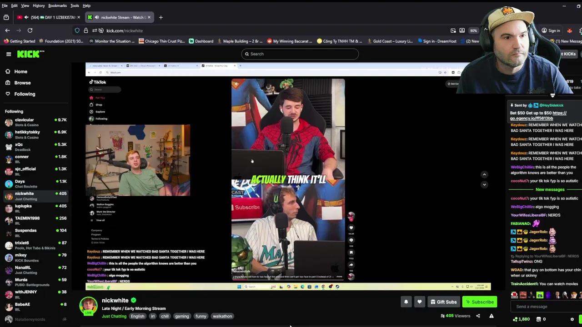Open the File menu

click(5, 5)
